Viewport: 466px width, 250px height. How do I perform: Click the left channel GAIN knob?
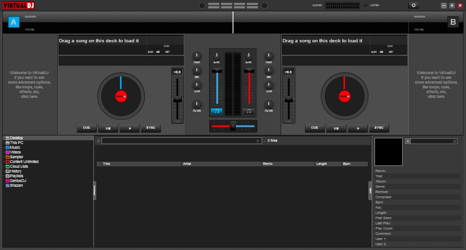pyautogui.click(x=217, y=57)
